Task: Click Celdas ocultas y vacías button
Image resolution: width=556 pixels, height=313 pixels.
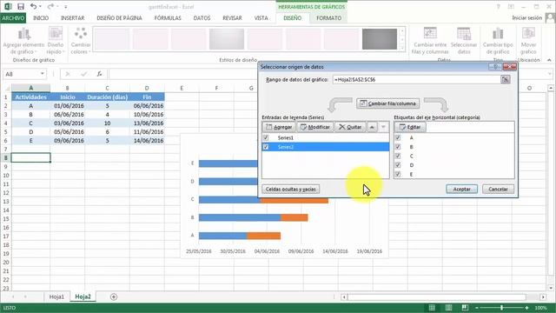Action: pos(291,190)
